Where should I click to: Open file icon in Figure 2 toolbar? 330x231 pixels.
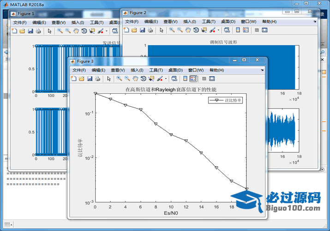pos(134,30)
